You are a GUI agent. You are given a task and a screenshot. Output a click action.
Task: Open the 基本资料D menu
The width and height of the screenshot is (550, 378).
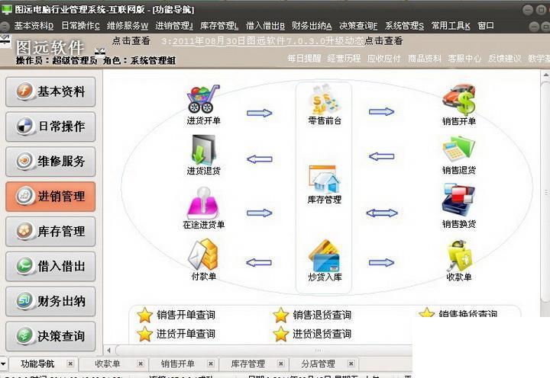(x=34, y=26)
